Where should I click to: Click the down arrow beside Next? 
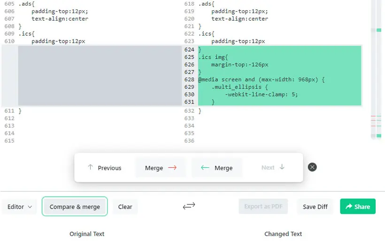(x=282, y=167)
